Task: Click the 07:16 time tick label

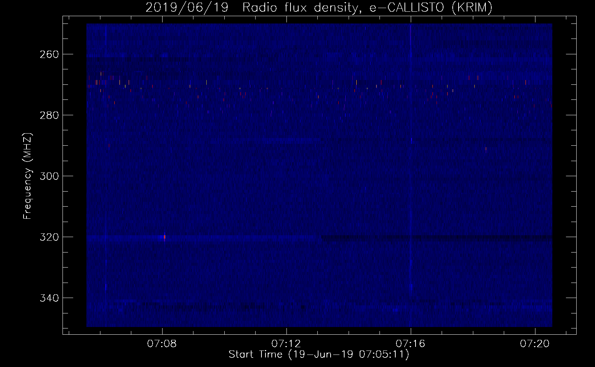Action: pos(410,344)
